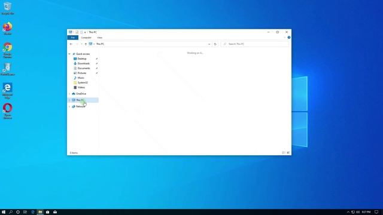Open the network tray icon

tap(353, 212)
